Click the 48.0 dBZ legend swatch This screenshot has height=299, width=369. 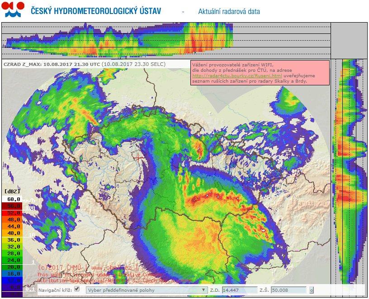pyautogui.click(x=12, y=220)
